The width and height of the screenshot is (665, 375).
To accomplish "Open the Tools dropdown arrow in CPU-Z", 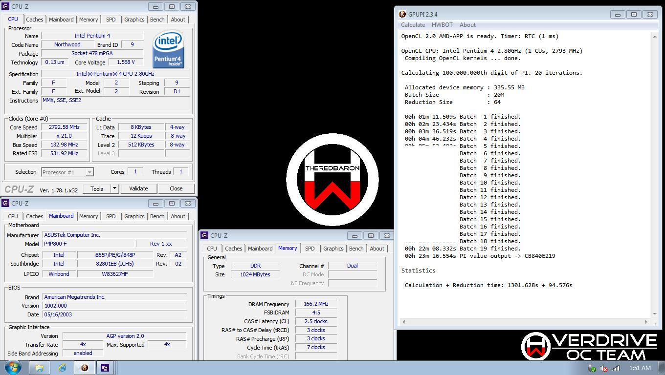I will (115, 188).
